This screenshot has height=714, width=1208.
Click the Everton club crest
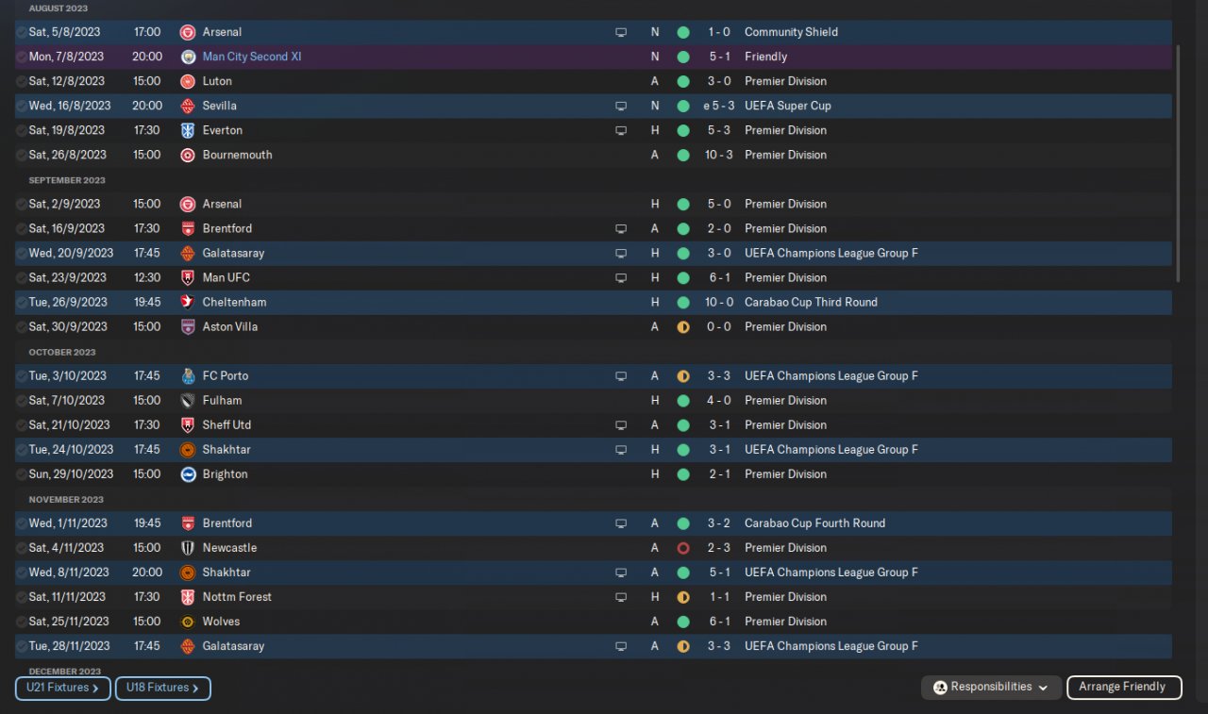point(188,130)
